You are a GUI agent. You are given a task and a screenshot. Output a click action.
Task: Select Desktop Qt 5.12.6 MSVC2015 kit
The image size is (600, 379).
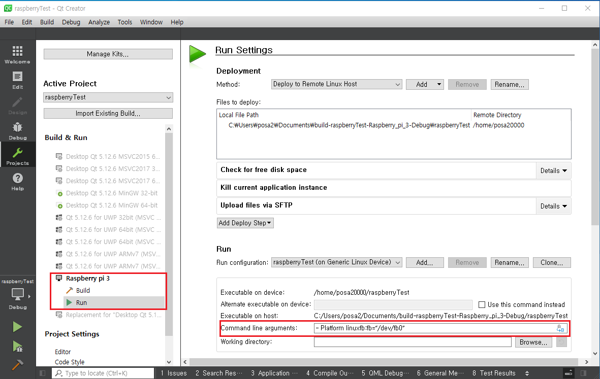[109, 157]
